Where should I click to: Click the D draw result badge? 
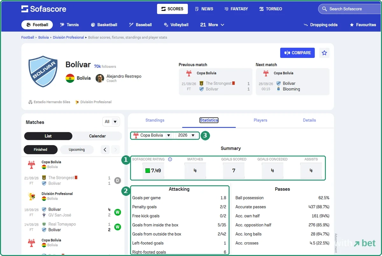(117, 181)
